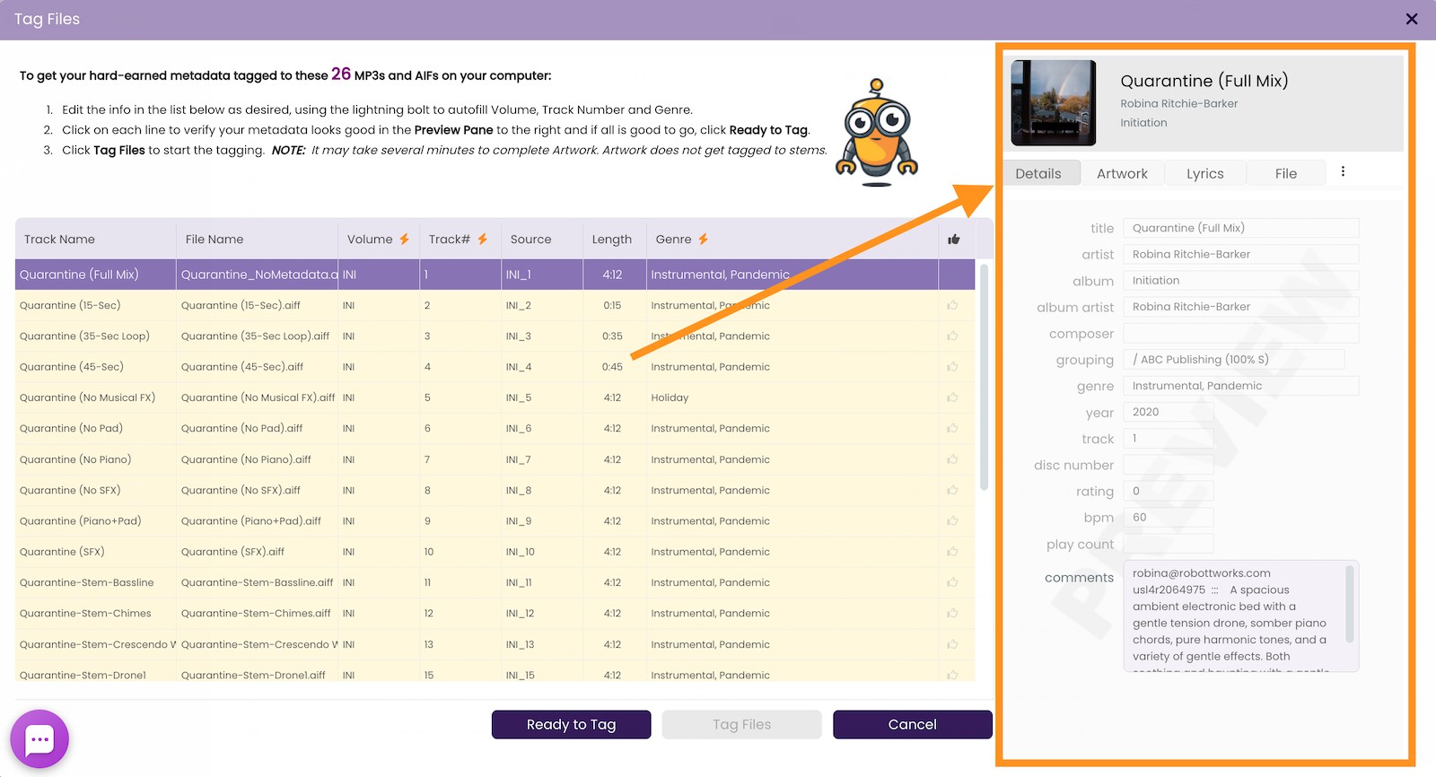Click source cell INI_8
This screenshot has width=1436, height=777.
coord(519,490)
